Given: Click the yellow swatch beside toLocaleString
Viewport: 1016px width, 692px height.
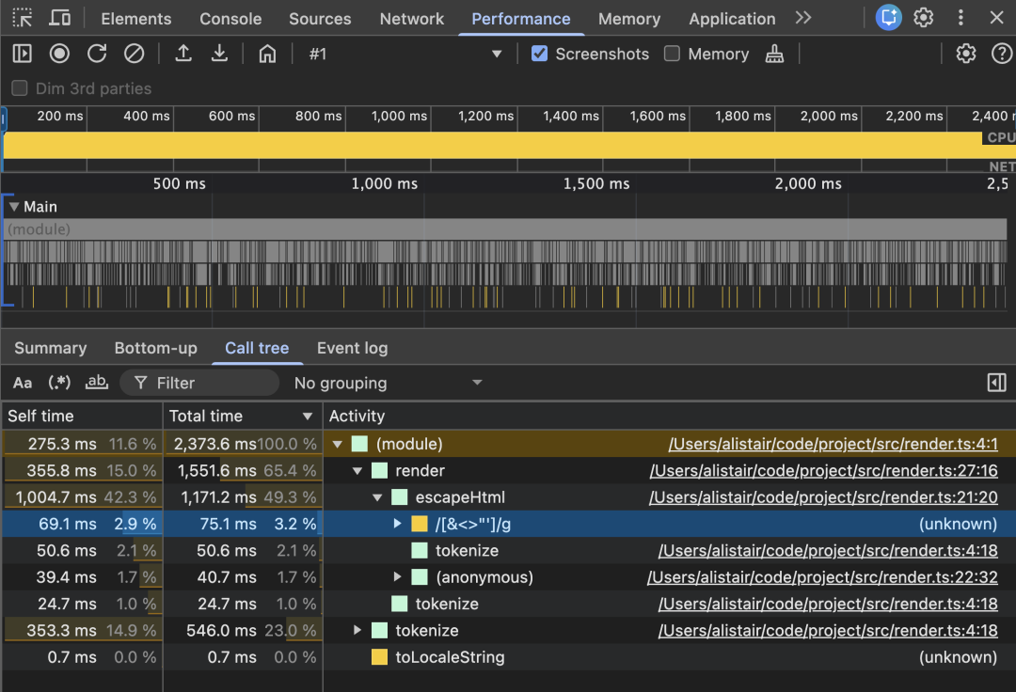Looking at the screenshot, I should pyautogui.click(x=379, y=657).
